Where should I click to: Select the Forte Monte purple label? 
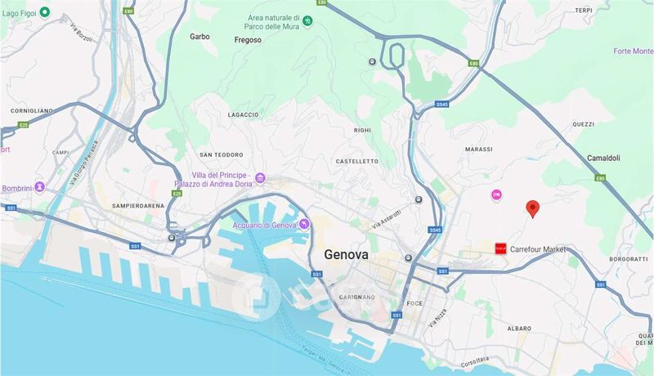[634, 51]
